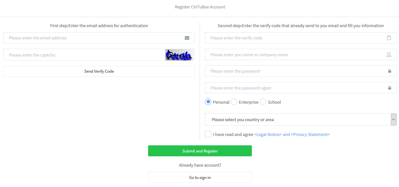Click the envelope icon in email field
This screenshot has width=399, height=187.
pyautogui.click(x=187, y=38)
